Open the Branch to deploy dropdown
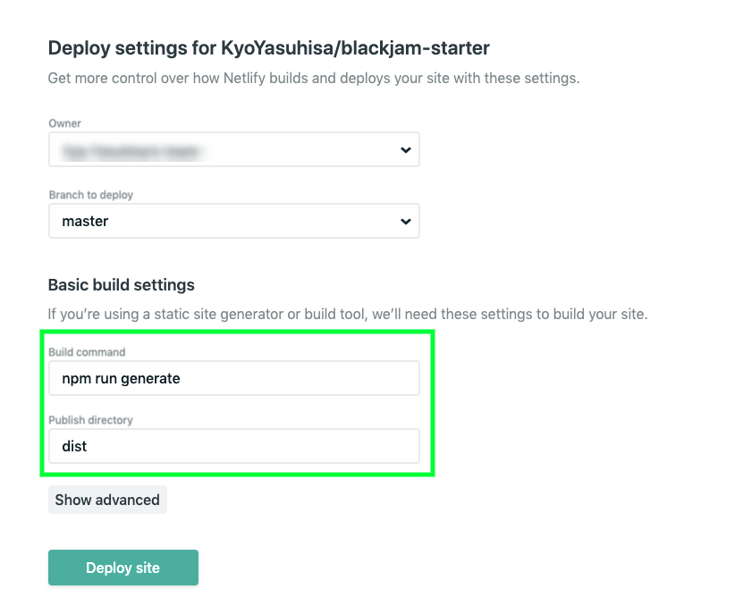 tap(232, 221)
